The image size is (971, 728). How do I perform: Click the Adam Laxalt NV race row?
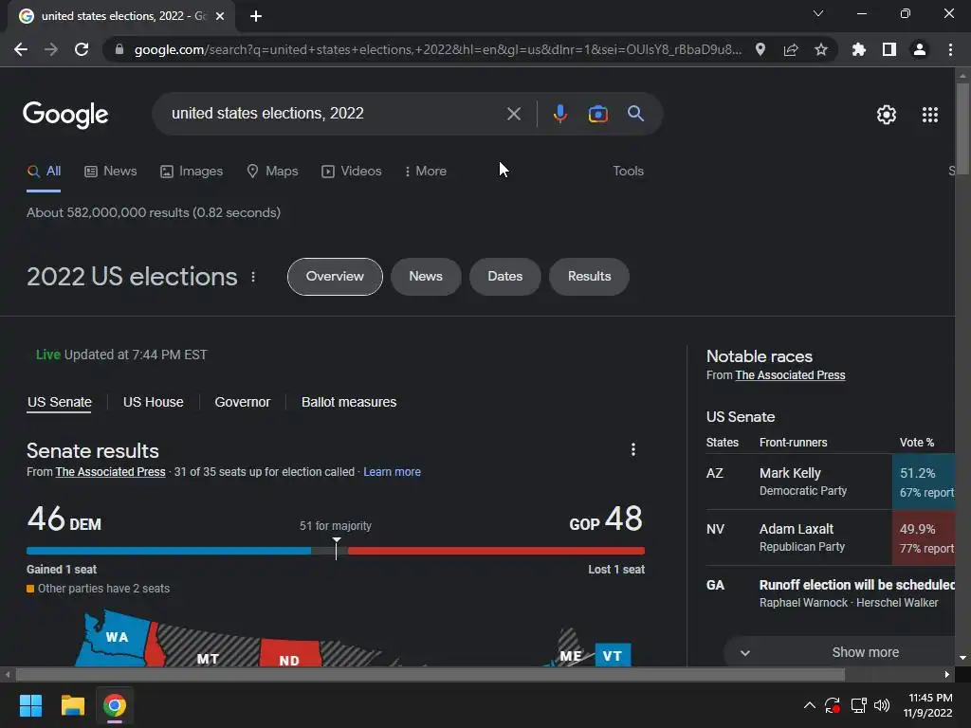click(x=831, y=537)
